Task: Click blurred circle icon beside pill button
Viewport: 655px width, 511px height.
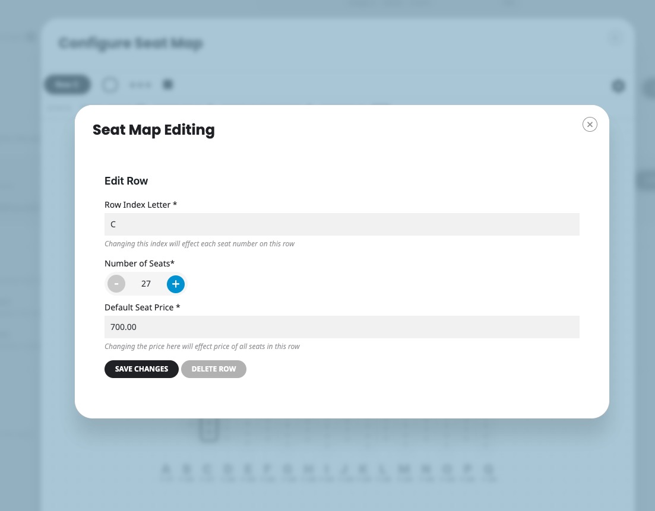Action: pos(110,85)
